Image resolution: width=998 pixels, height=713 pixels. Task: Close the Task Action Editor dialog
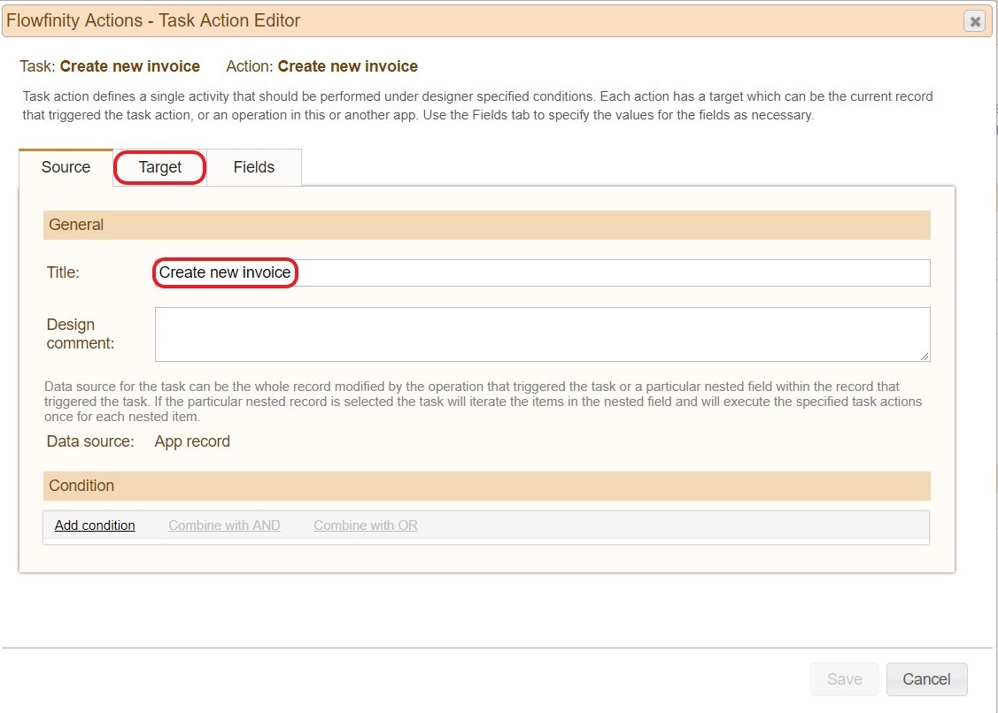click(x=975, y=21)
